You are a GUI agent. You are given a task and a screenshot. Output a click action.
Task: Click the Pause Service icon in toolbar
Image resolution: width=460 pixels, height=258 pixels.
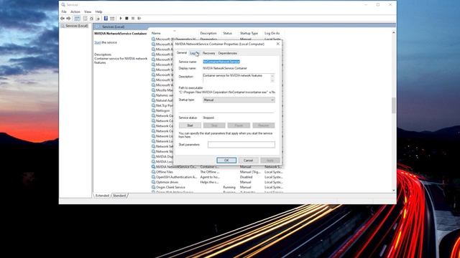pos(133,19)
